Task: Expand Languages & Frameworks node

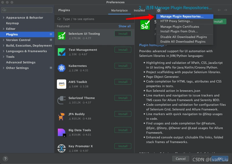Action: point(3,51)
